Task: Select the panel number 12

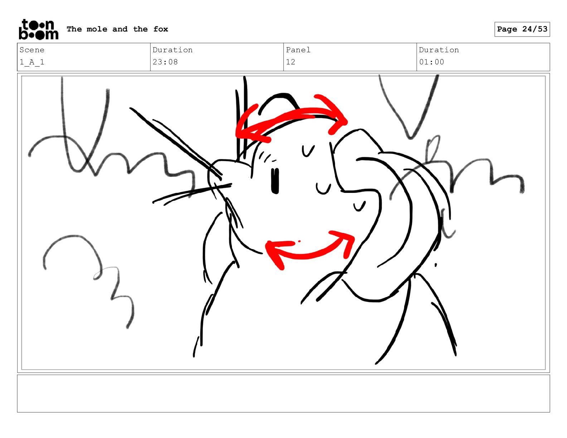Action: pos(290,62)
